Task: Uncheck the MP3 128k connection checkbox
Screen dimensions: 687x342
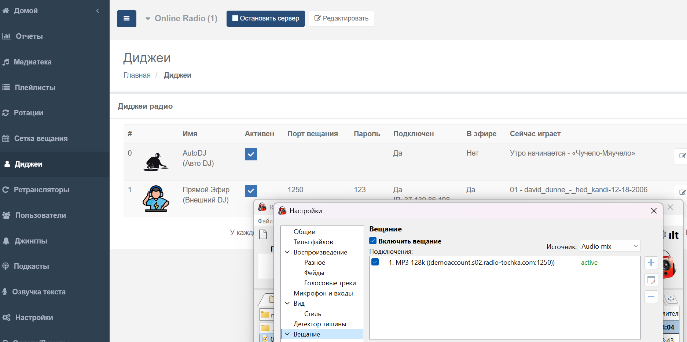Action: 375,262
